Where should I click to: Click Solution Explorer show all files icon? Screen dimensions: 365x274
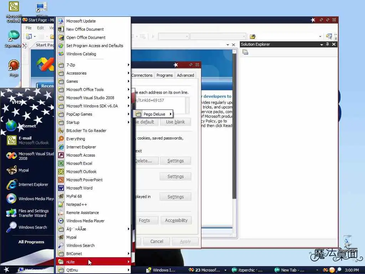[x=245, y=52]
